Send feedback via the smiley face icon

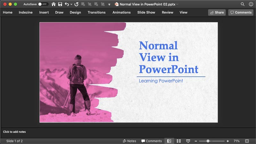(251, 4)
